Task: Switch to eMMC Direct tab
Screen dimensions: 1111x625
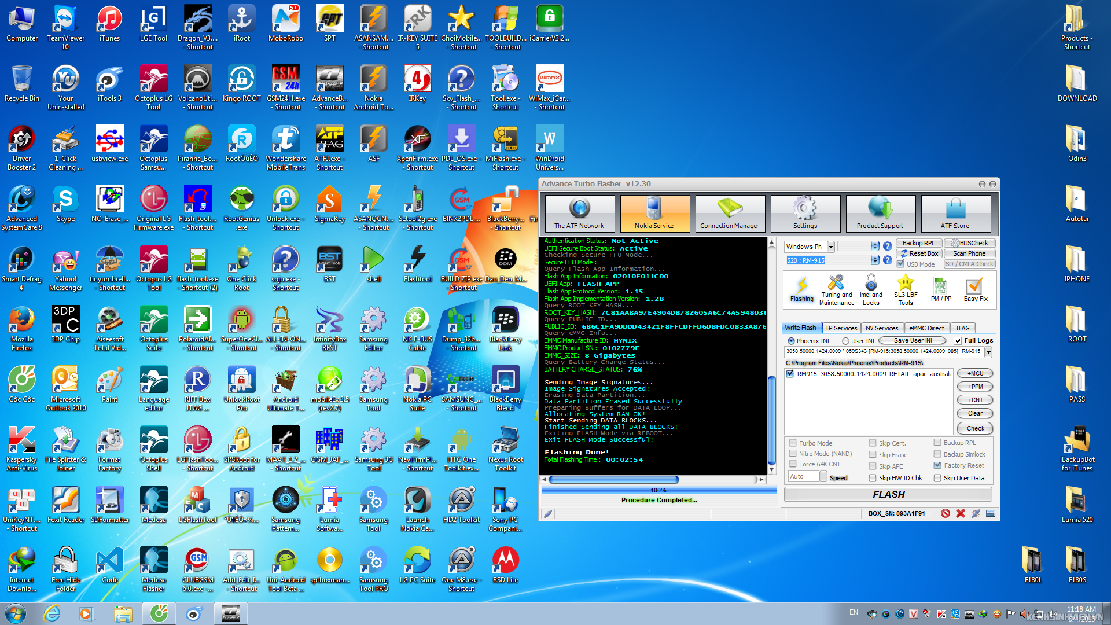Action: coord(926,328)
